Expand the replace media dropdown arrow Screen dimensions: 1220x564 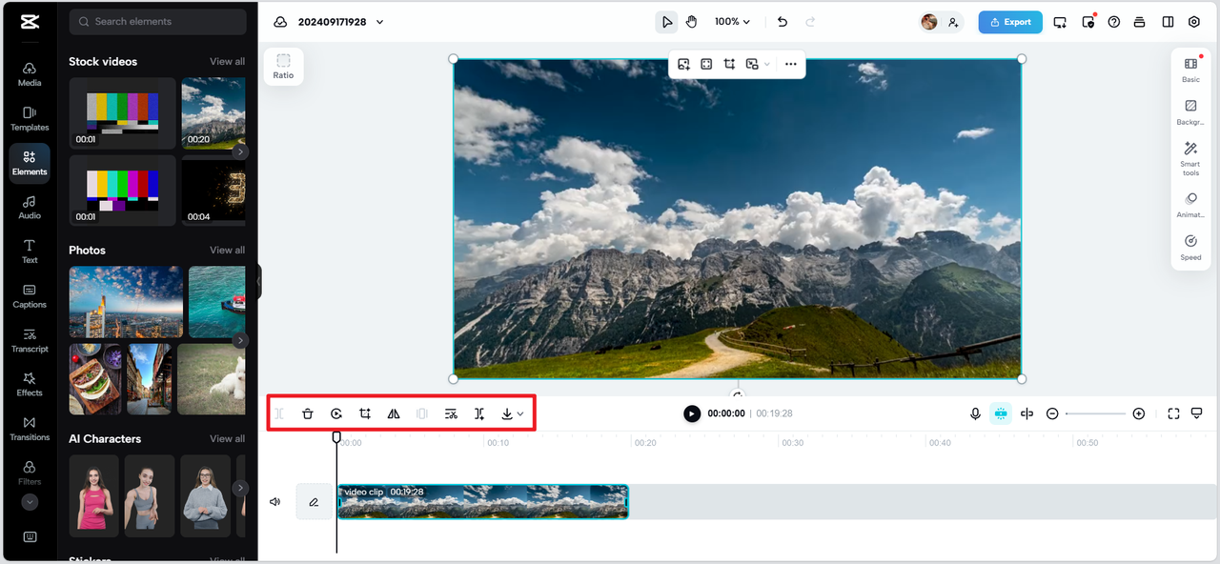[x=767, y=64]
